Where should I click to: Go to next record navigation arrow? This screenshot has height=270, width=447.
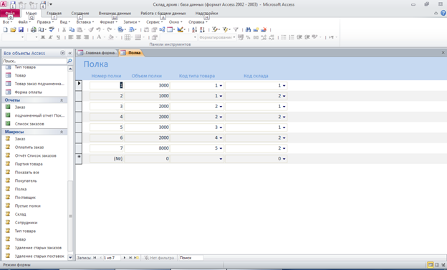tap(125, 258)
